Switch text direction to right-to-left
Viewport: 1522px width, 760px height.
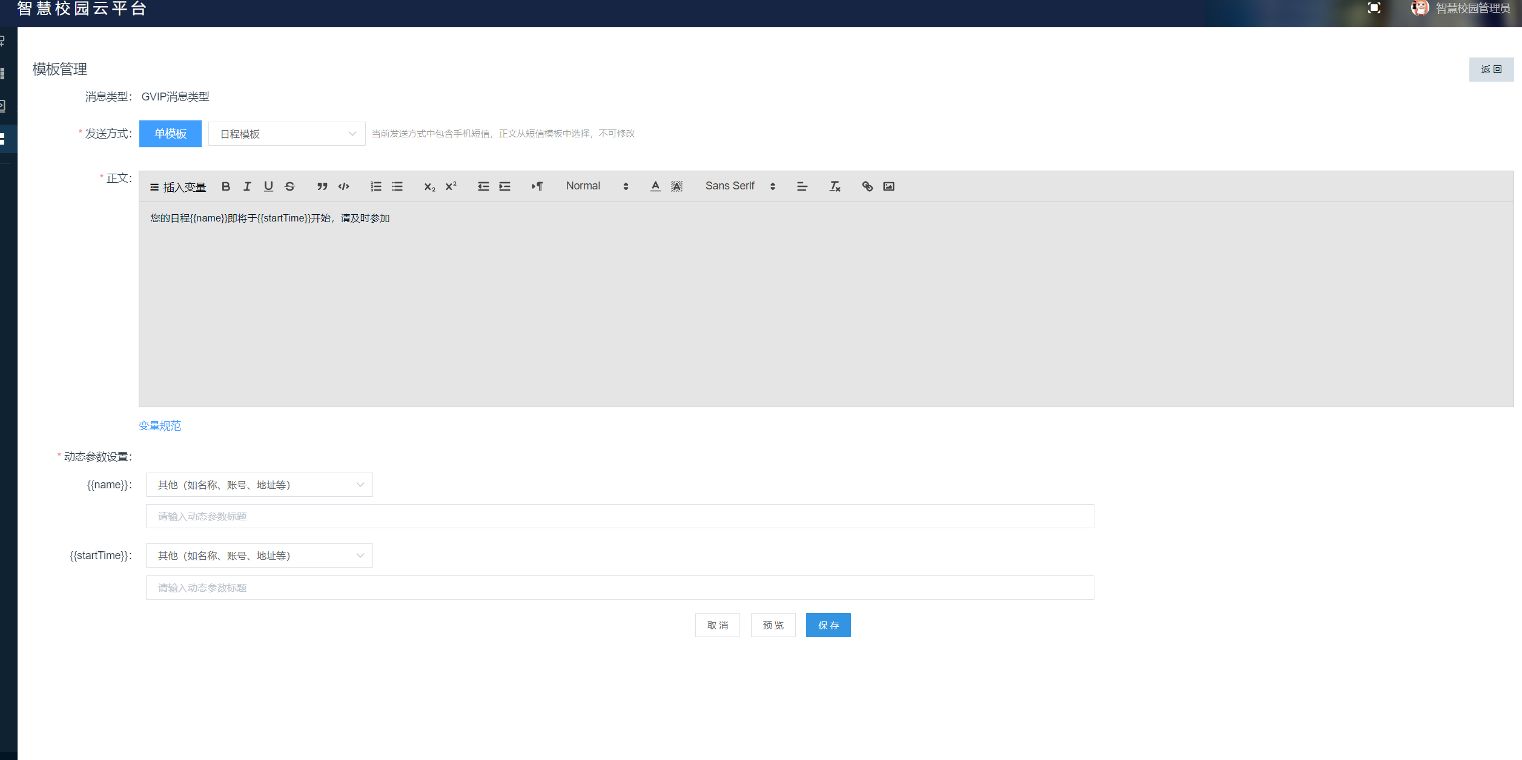tap(537, 186)
